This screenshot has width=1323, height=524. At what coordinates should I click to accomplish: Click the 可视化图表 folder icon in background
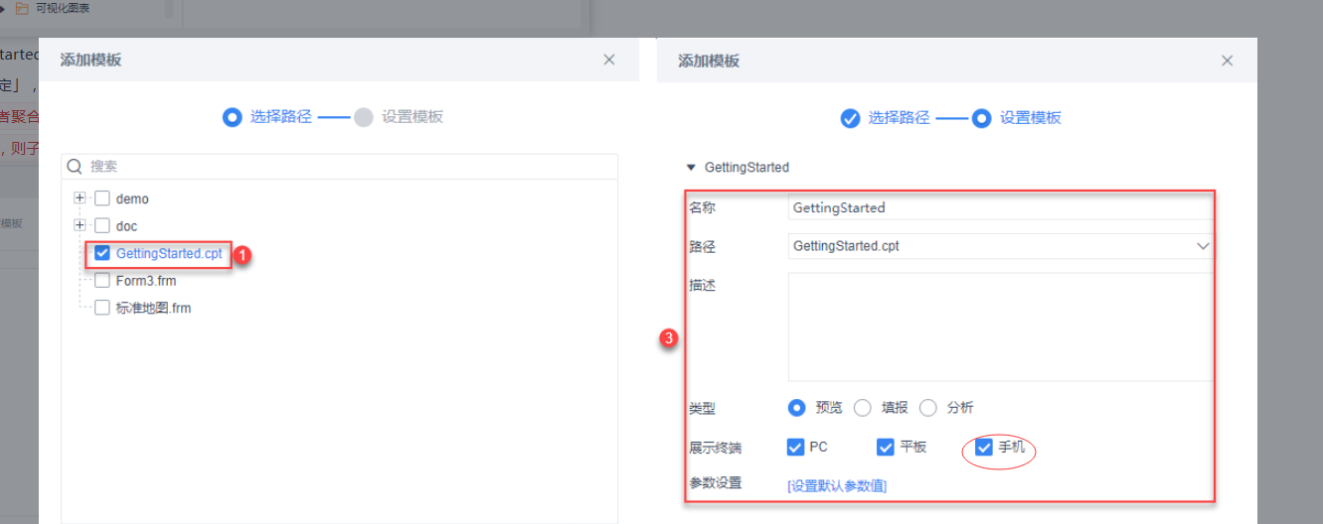[21, 8]
